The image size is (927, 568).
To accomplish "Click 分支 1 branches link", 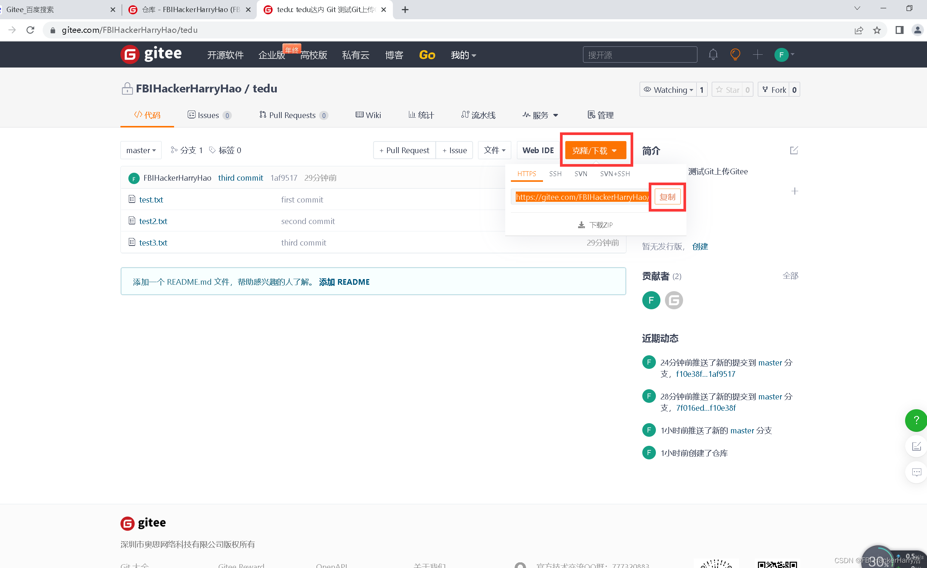I will [187, 150].
